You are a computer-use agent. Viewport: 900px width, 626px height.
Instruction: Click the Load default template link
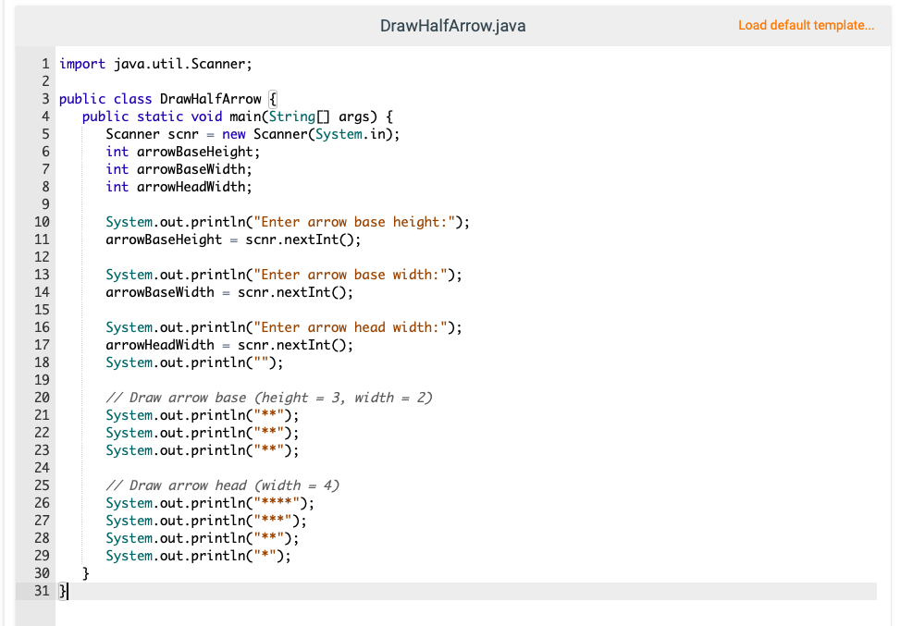(x=806, y=25)
